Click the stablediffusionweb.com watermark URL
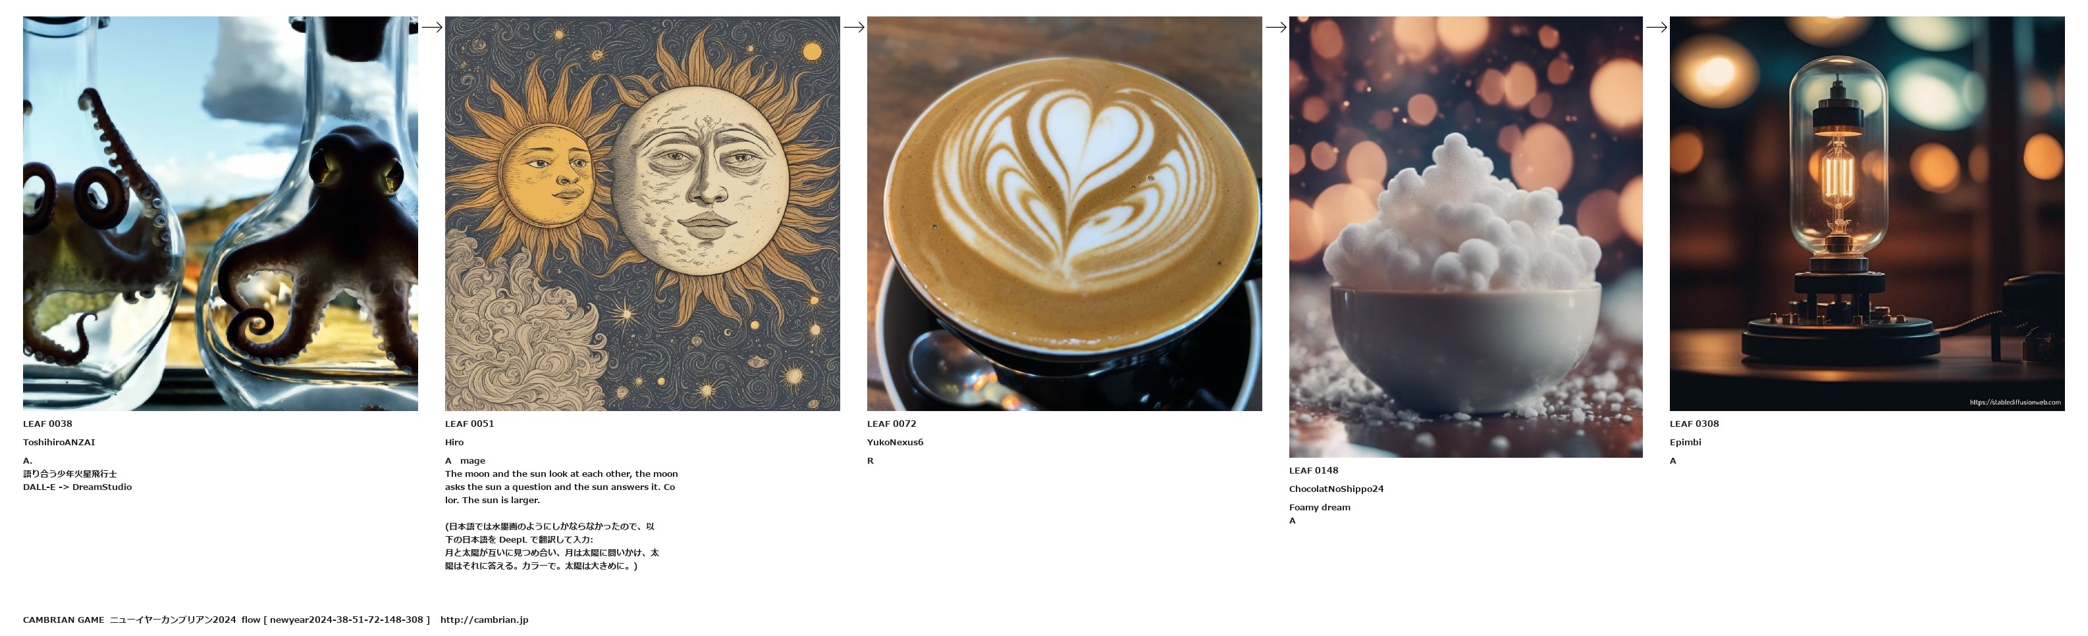 point(2015,402)
